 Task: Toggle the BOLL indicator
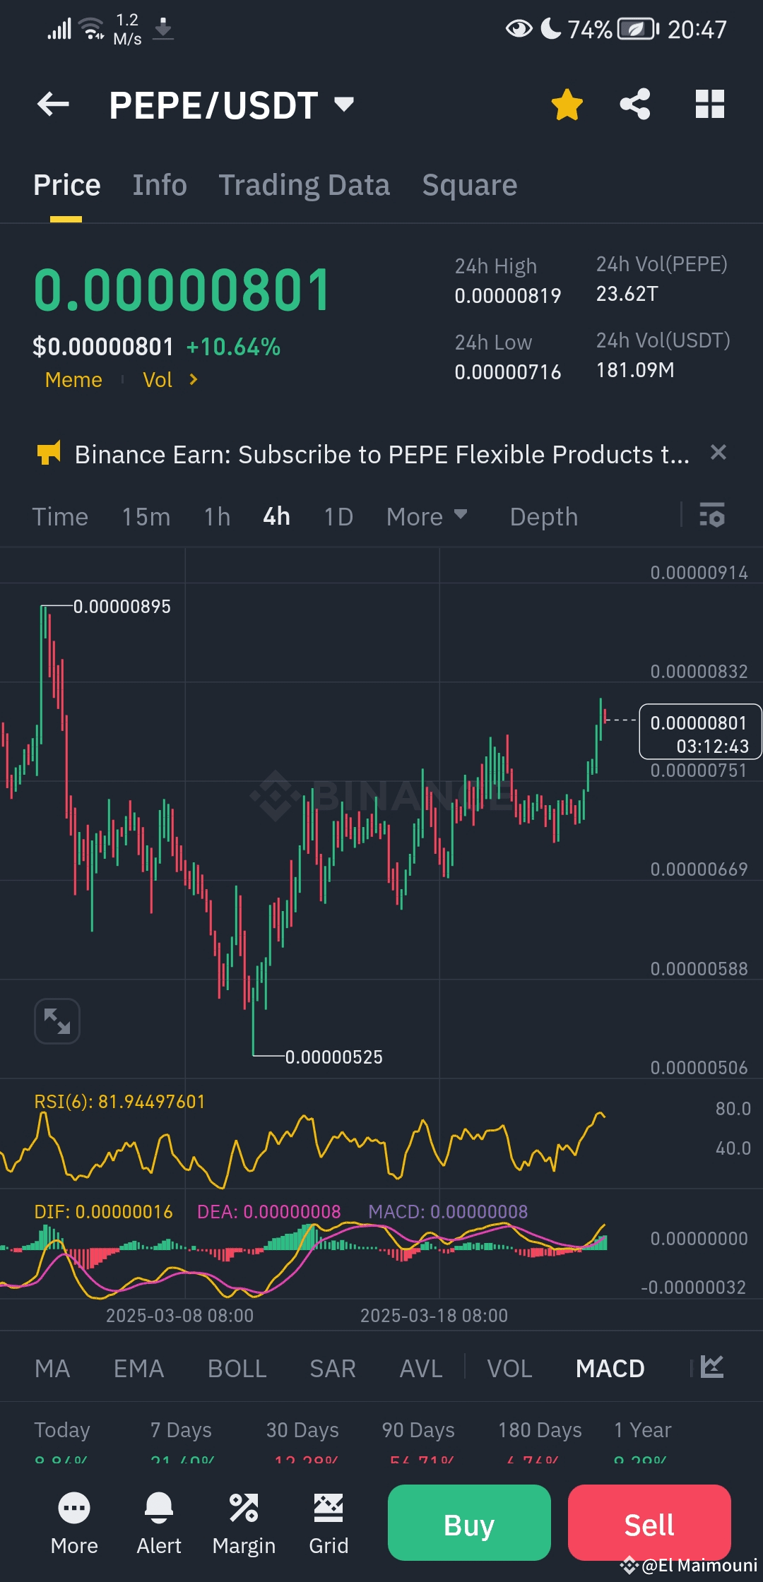(x=237, y=1369)
